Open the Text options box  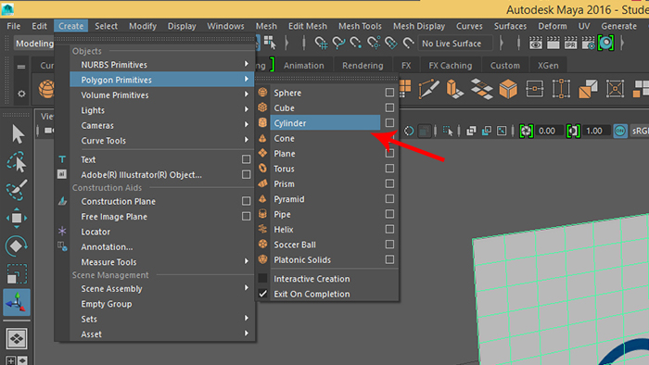(x=246, y=159)
